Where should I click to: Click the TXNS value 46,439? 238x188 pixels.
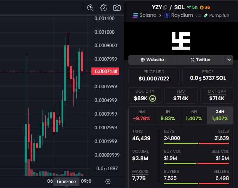[141, 138]
